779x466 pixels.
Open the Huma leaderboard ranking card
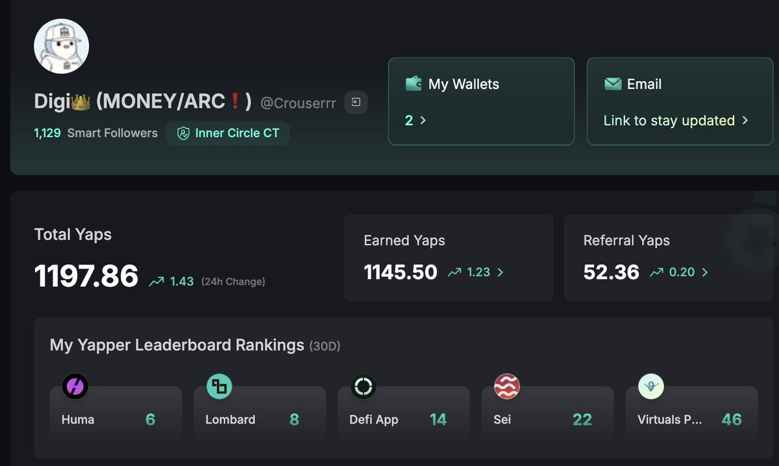[116, 414]
